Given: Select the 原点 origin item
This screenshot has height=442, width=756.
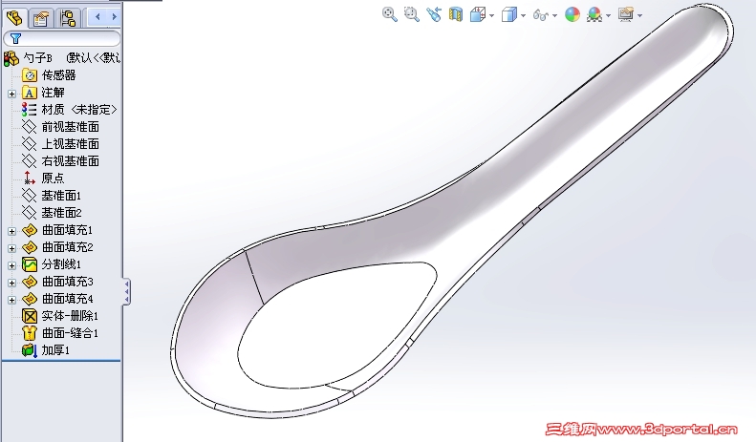Looking at the screenshot, I should pyautogui.click(x=53, y=179).
